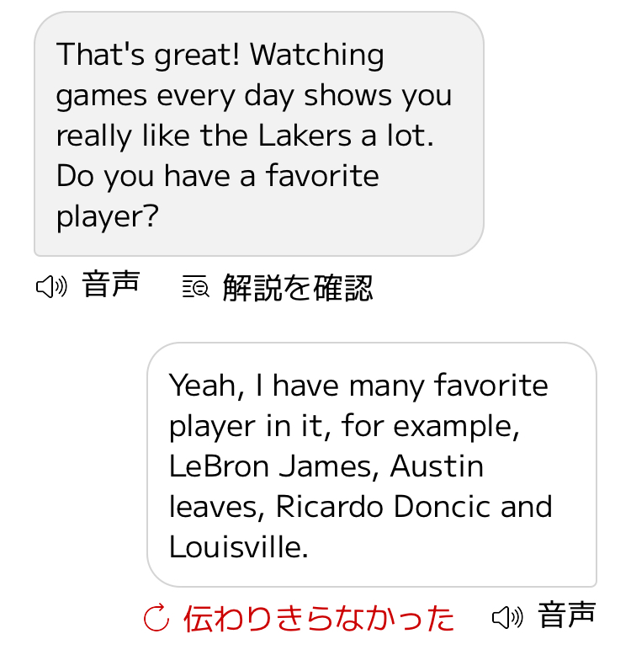Image resolution: width=631 pixels, height=655 pixels.
Task: Click "Austin" in the white reply bubble
Action: [437, 466]
